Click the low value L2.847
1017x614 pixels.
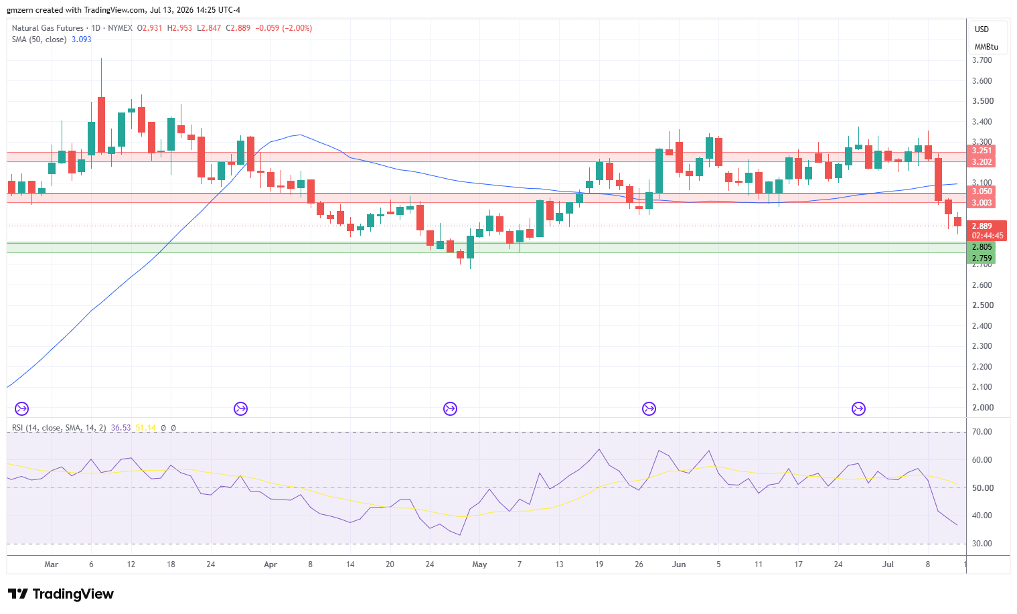point(209,28)
